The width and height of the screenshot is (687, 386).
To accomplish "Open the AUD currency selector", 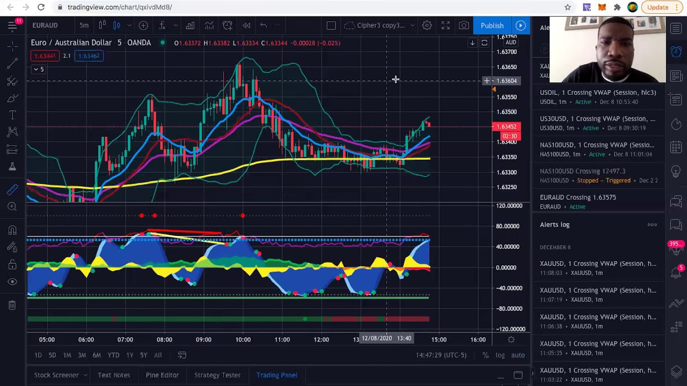I will coord(510,42).
